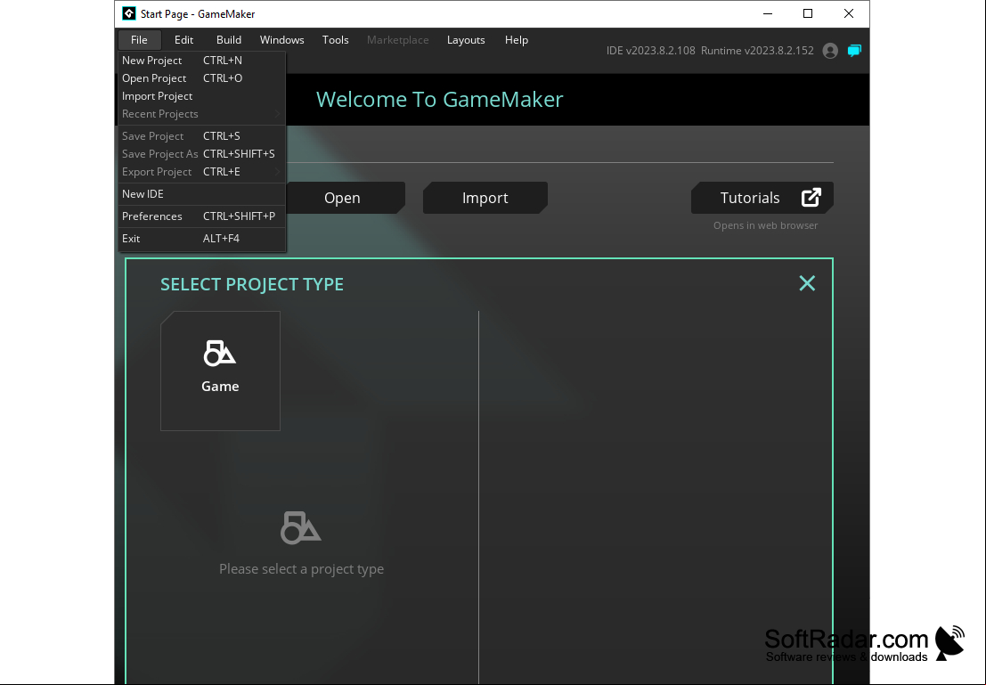This screenshot has height=685, width=986.
Task: Open the Tools menu
Action: coord(335,39)
